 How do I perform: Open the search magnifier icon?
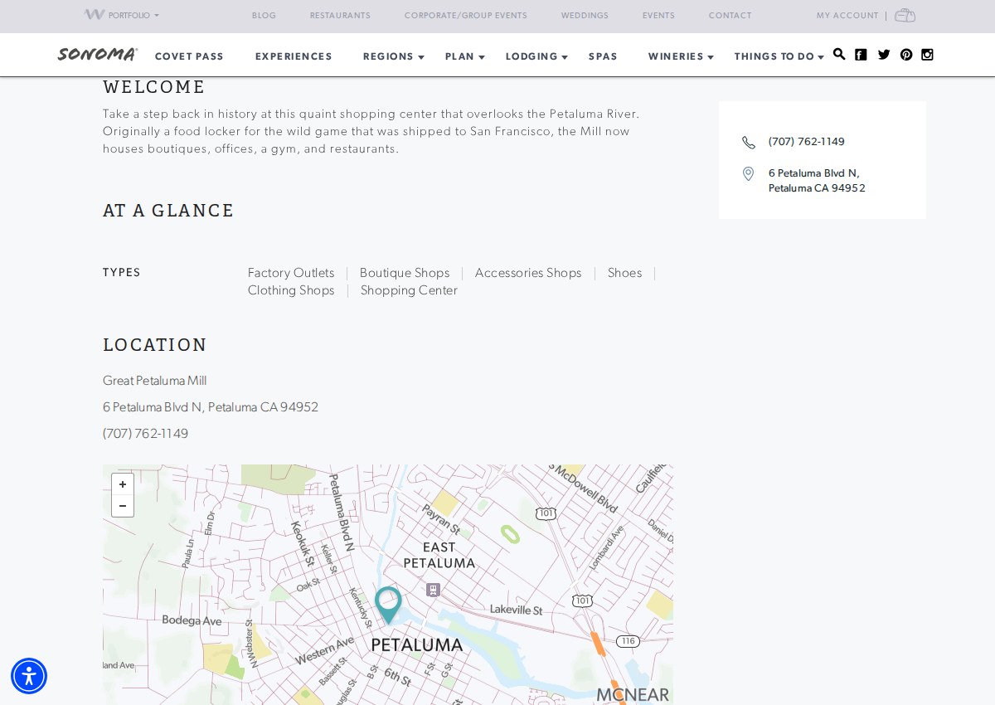tap(839, 55)
